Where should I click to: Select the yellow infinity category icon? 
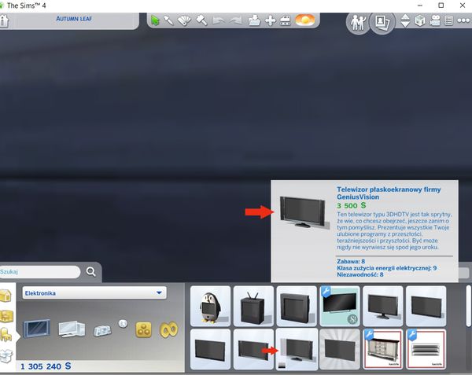(168, 329)
